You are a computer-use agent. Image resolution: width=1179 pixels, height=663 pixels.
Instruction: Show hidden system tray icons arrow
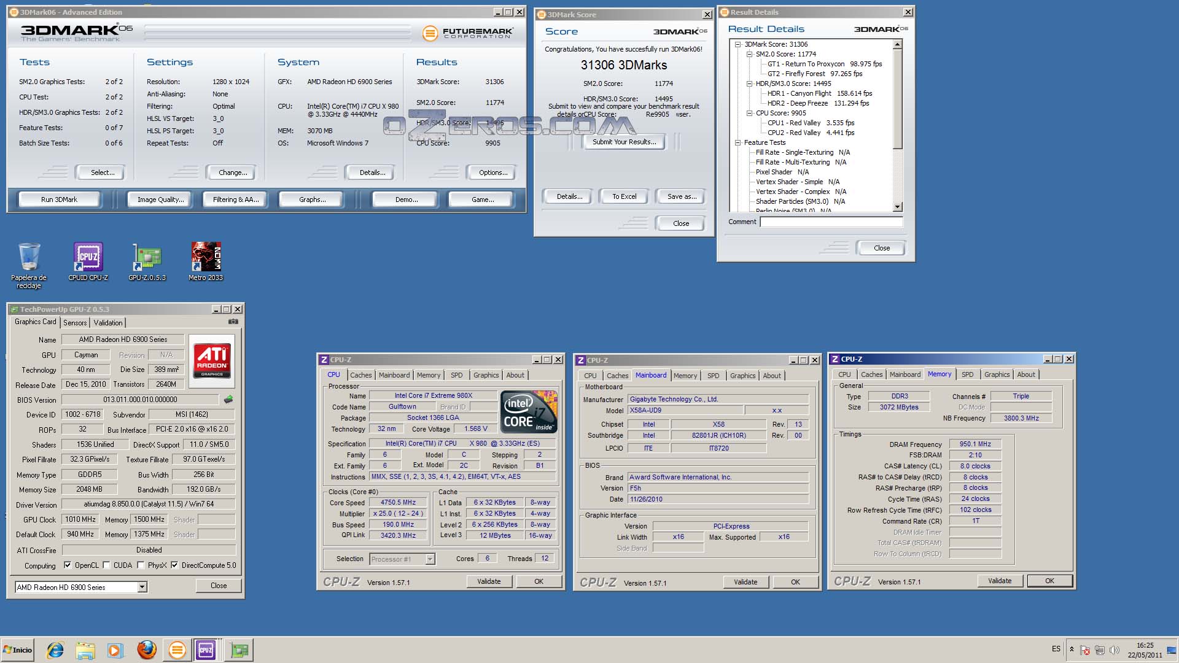pyautogui.click(x=1072, y=649)
